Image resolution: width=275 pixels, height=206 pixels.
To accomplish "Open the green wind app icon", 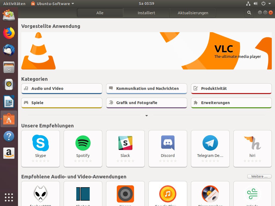I will pos(252,194).
